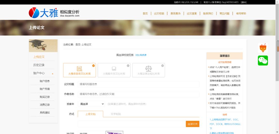Image resolution: width=279 pixels, height=134 pixels.
Task: Open 论文检测 in top navigation
Action: coord(159,13)
